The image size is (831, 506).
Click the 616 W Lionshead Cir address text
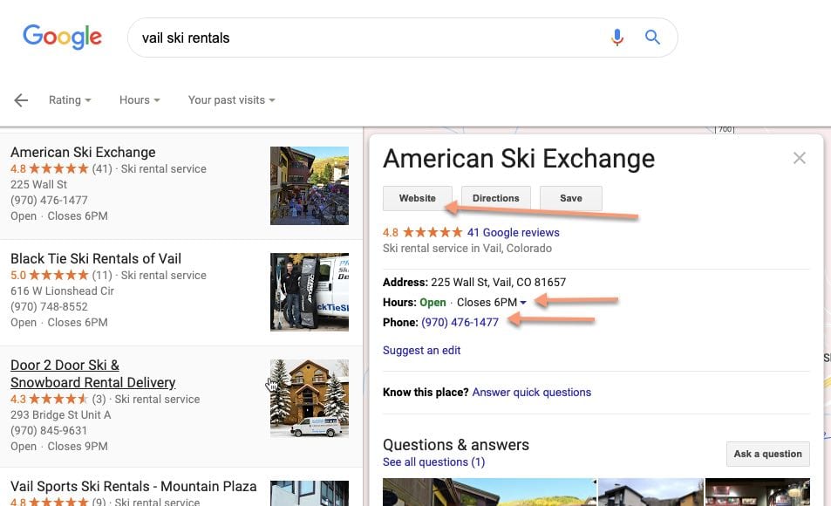pos(62,291)
